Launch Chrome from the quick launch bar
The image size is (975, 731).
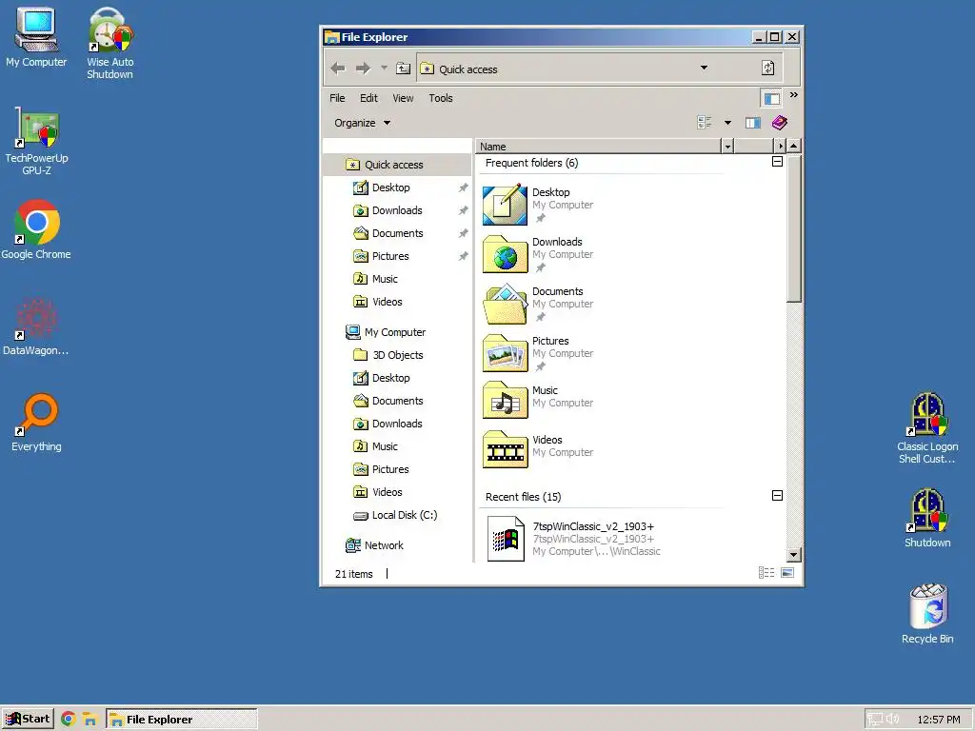69,720
